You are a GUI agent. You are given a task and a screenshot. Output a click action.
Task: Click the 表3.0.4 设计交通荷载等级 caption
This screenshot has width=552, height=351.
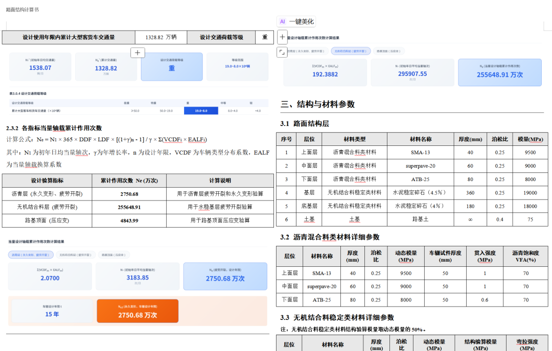click(x=28, y=93)
